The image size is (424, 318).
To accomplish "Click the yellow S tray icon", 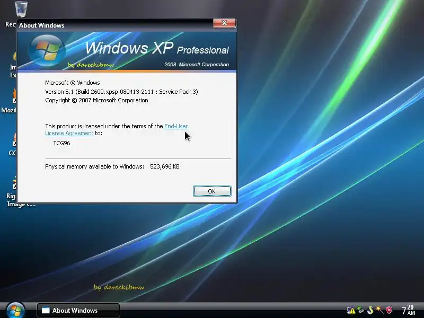I will click(x=370, y=310).
